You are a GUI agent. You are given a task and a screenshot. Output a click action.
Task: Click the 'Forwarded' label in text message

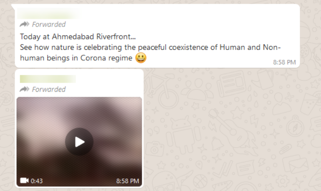(x=49, y=24)
